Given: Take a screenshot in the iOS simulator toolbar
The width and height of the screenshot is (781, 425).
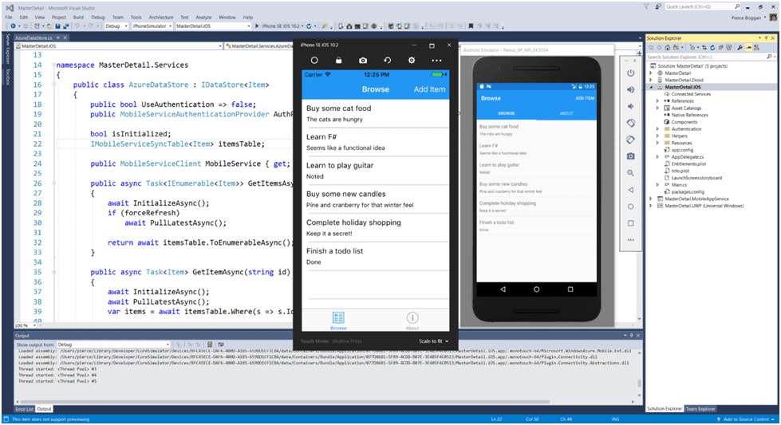Looking at the screenshot, I should pos(363,61).
